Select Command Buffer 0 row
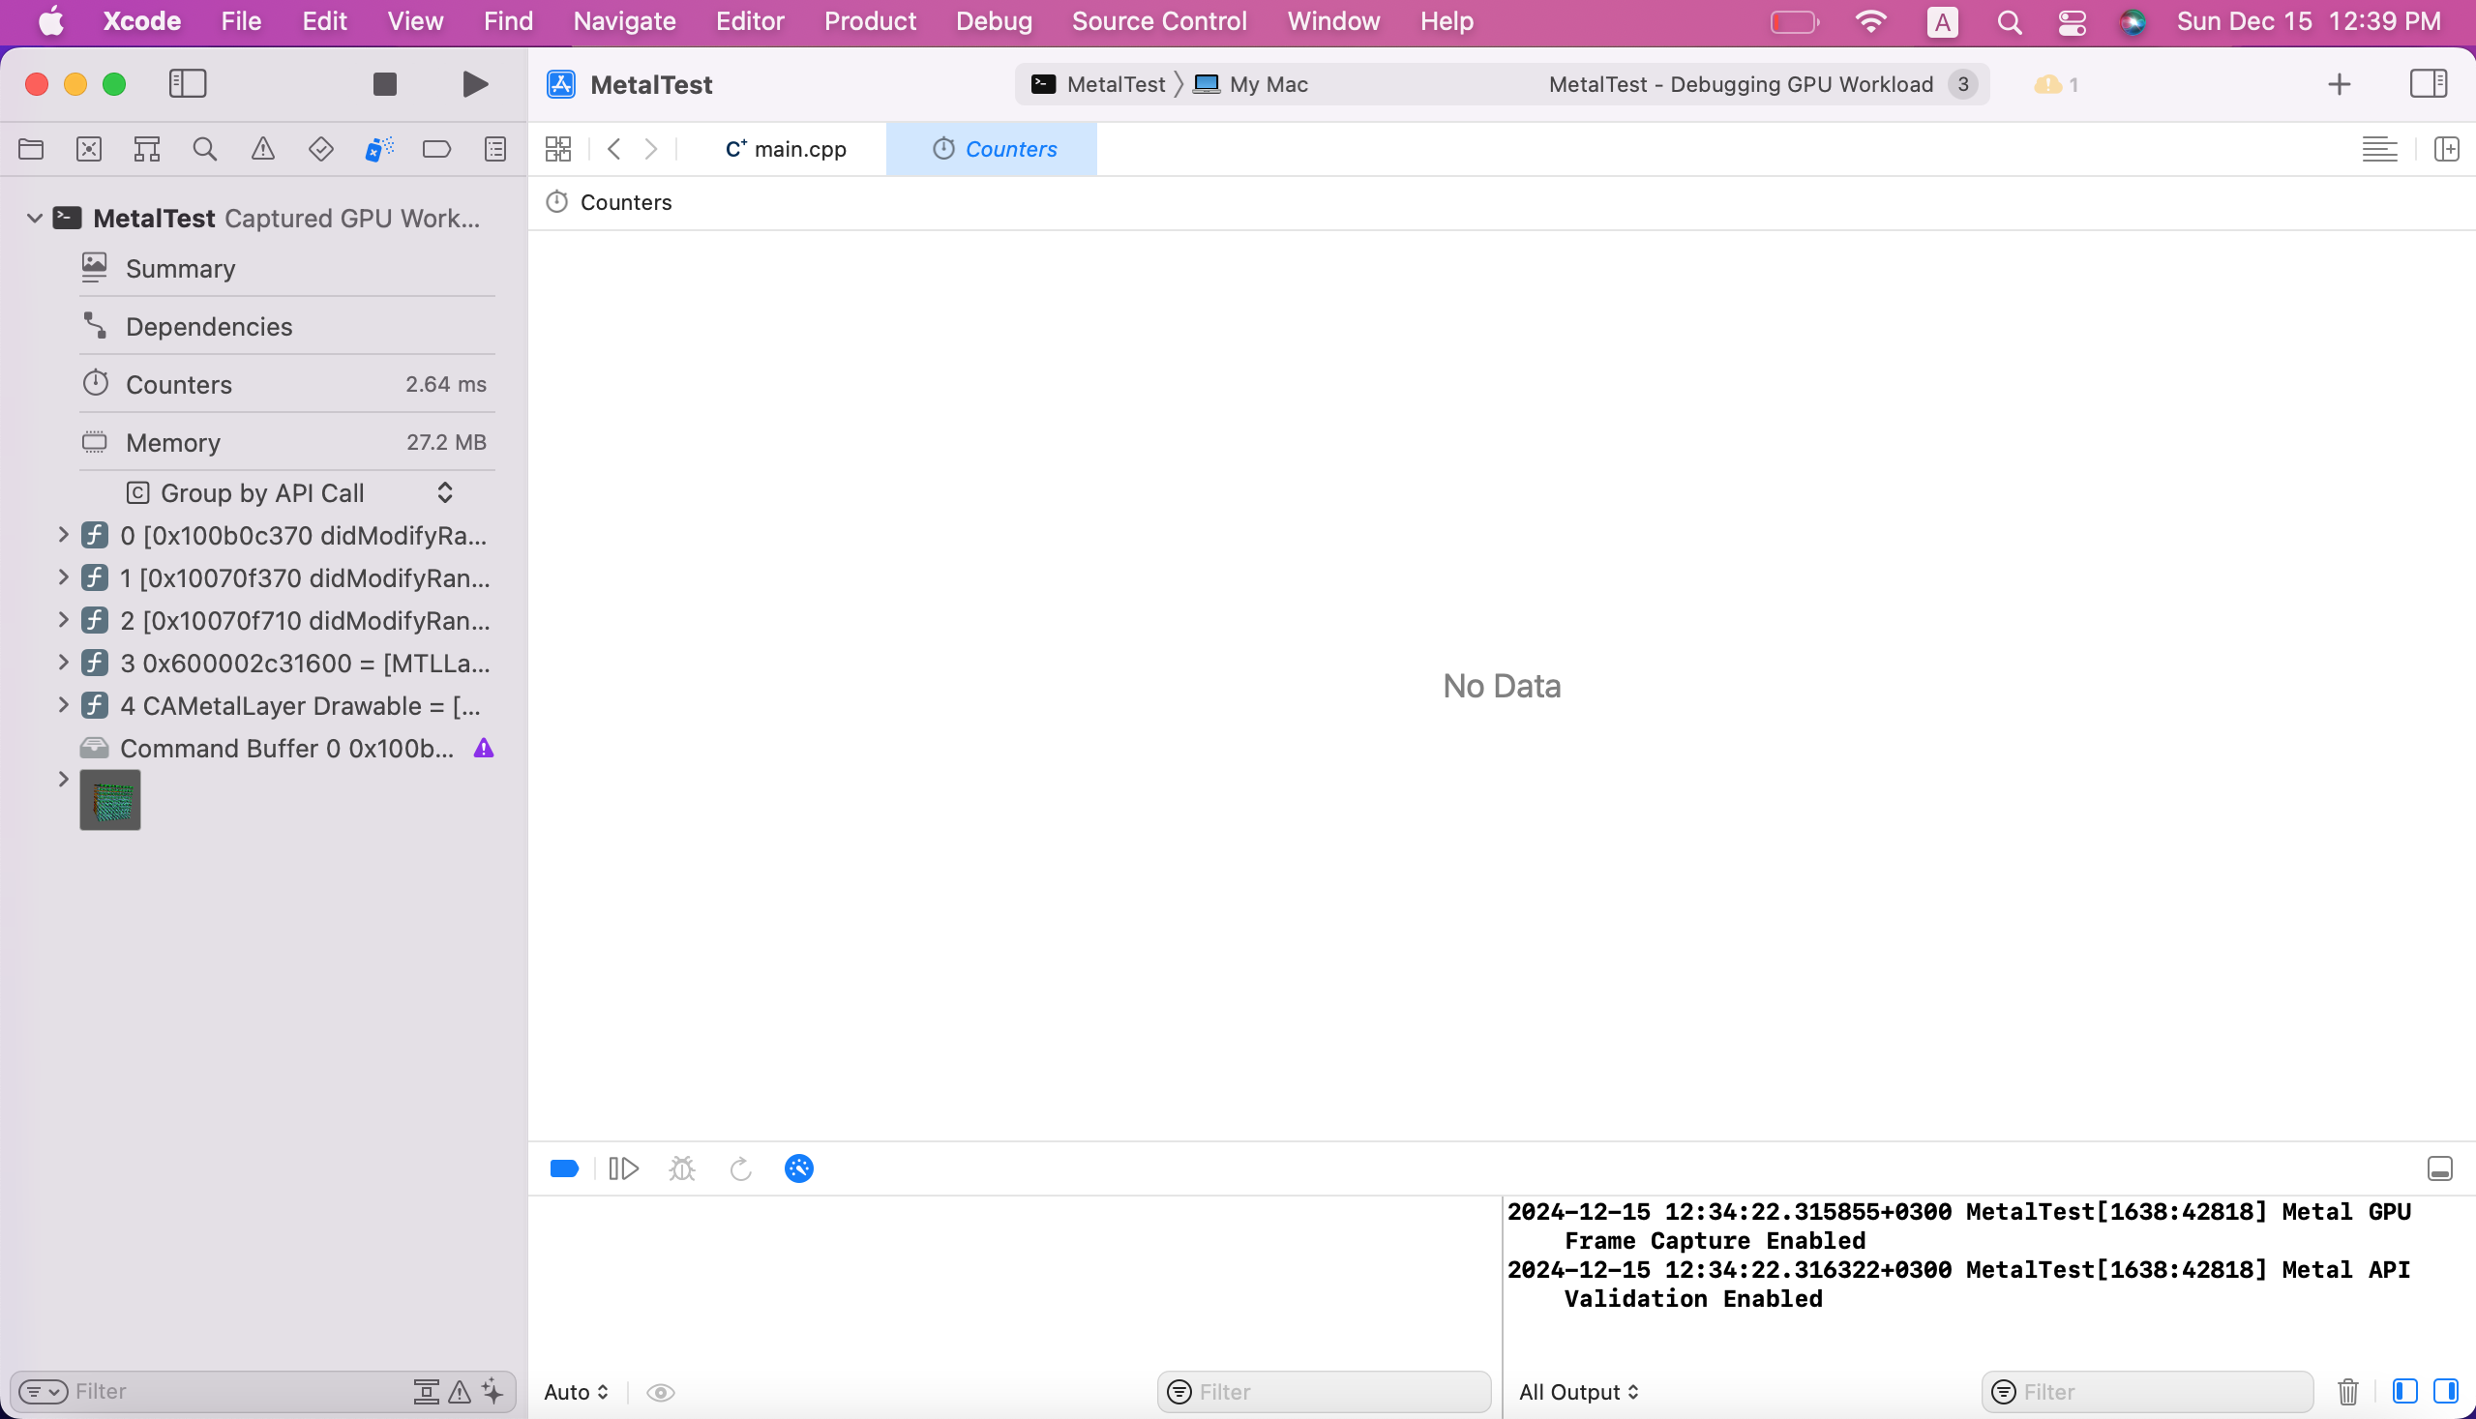The height and width of the screenshot is (1419, 2476). pyautogui.click(x=286, y=749)
